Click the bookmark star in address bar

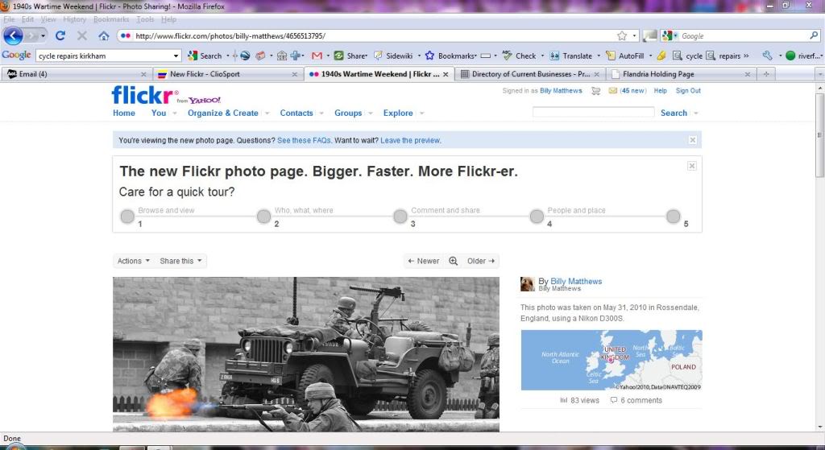coord(622,35)
